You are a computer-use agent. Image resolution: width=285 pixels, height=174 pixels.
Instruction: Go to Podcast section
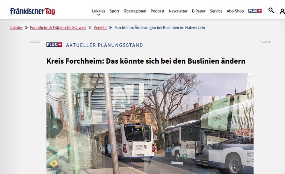pos(157,11)
